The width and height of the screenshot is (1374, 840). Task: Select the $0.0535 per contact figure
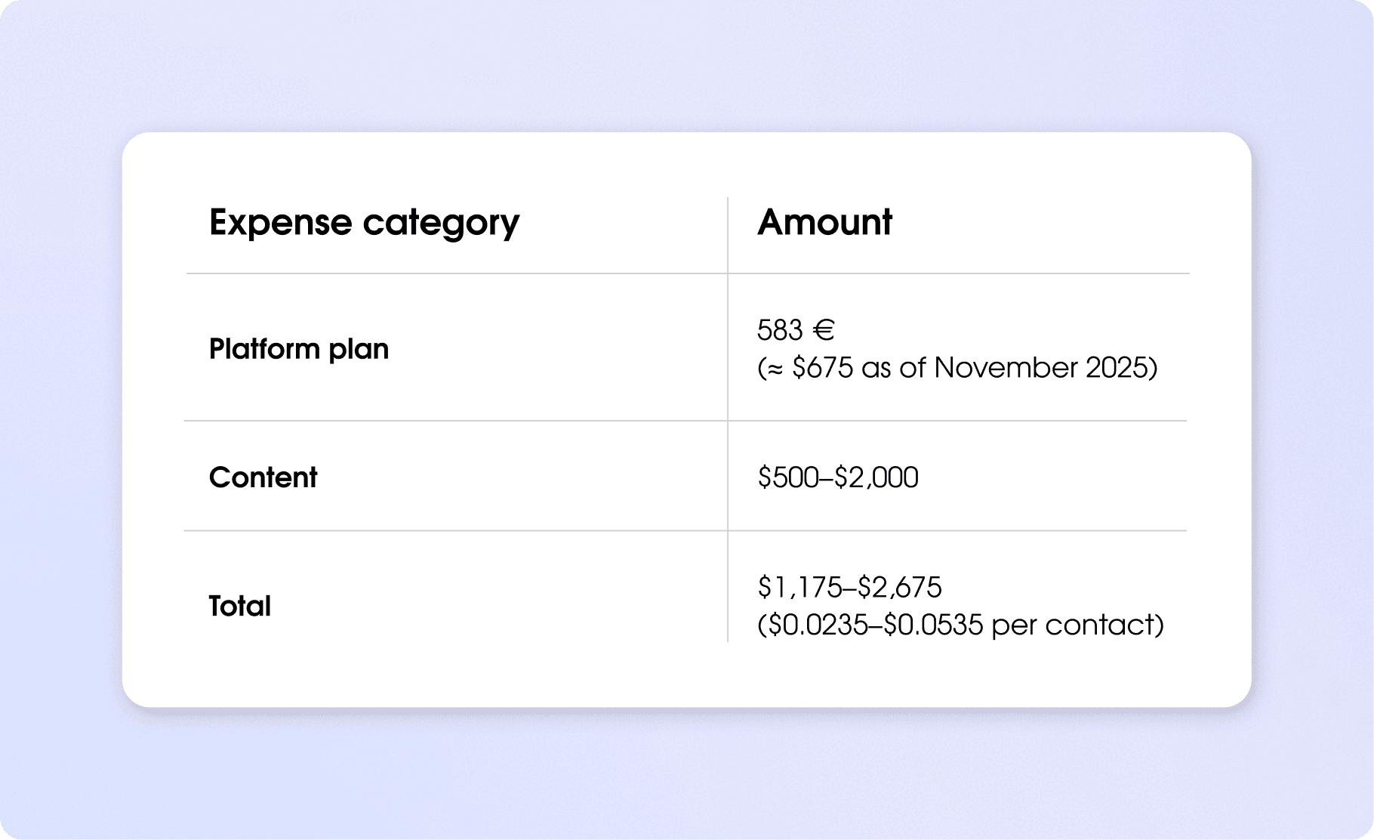click(933, 625)
